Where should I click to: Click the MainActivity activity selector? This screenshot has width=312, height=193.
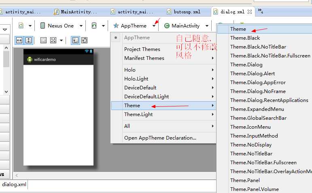click(x=182, y=25)
